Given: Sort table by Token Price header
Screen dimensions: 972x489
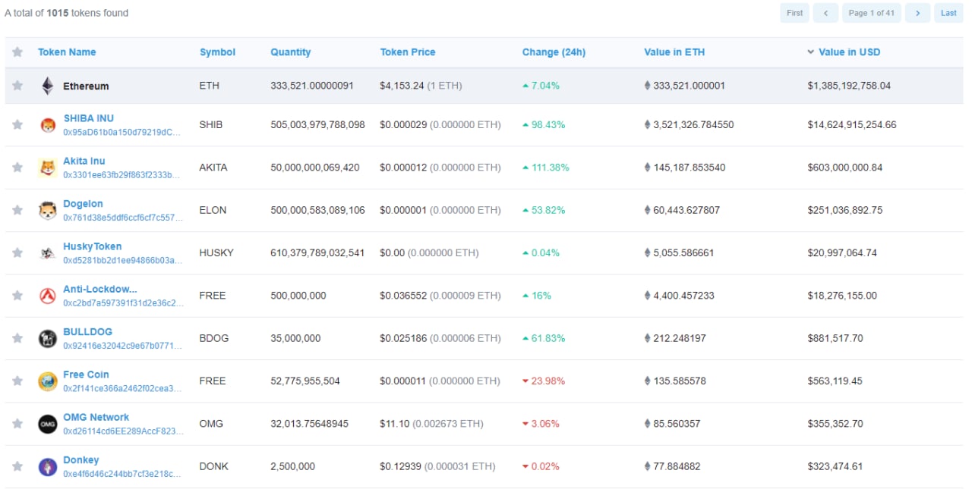Looking at the screenshot, I should [408, 52].
